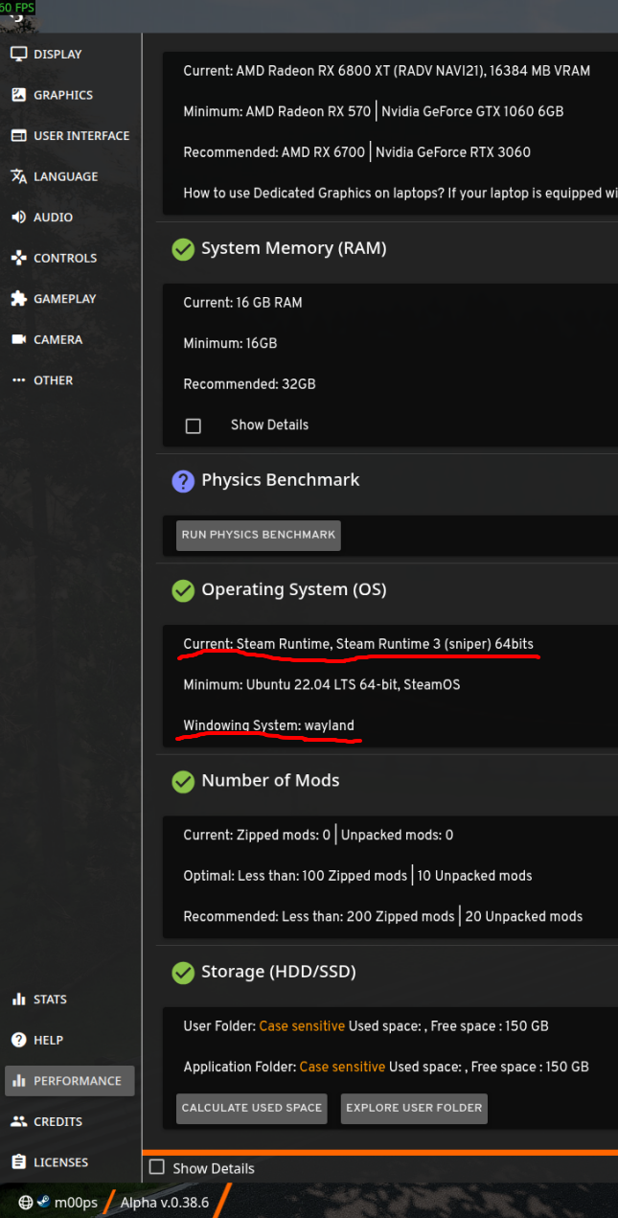Click the Physics Benchmark heading
This screenshot has width=618, height=1218.
pyautogui.click(x=281, y=480)
